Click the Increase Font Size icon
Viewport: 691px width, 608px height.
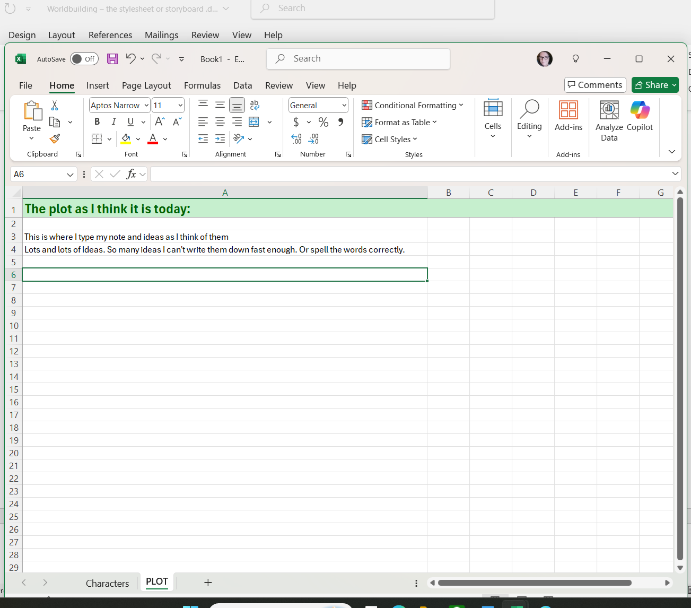(160, 122)
